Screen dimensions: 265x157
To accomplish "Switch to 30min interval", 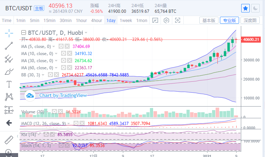I will 66,21.
